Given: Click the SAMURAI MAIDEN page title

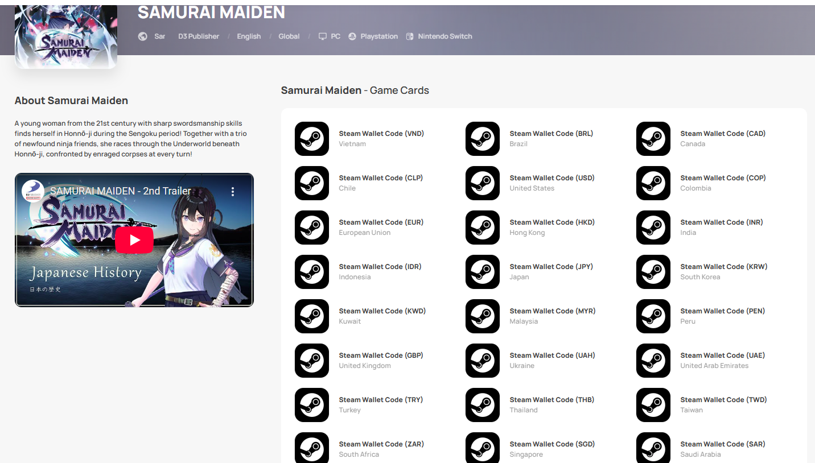Looking at the screenshot, I should pyautogui.click(x=211, y=12).
